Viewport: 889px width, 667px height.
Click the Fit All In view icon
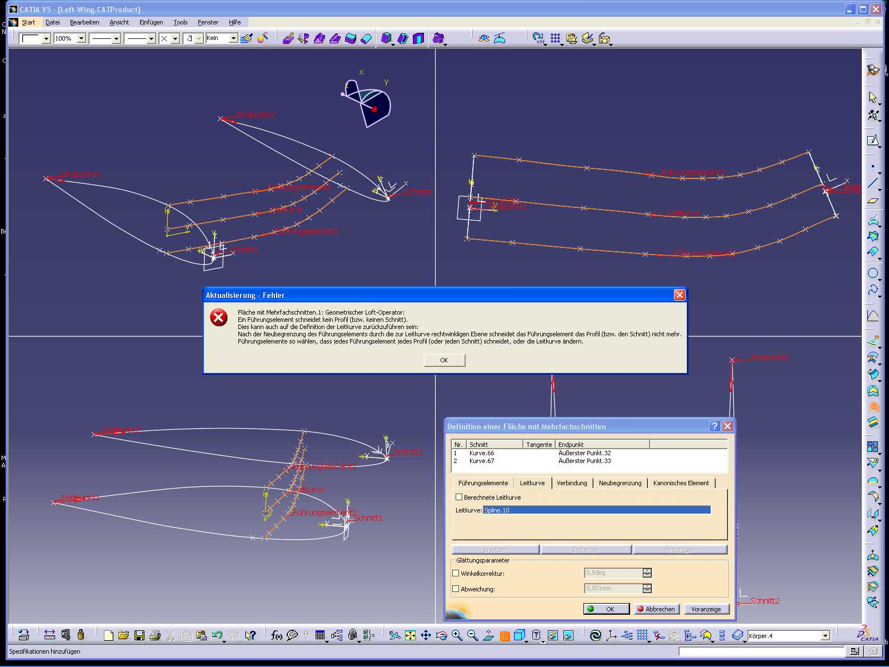point(411,635)
